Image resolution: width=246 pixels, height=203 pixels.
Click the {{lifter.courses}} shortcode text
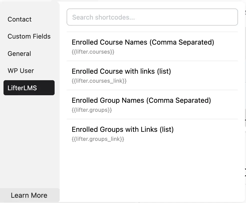[93, 52]
